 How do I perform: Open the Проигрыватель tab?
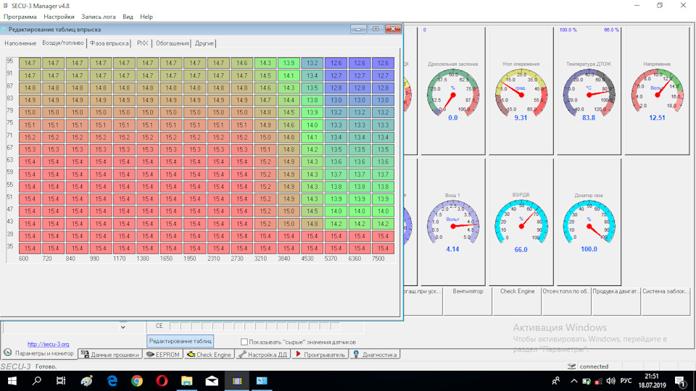coord(320,354)
